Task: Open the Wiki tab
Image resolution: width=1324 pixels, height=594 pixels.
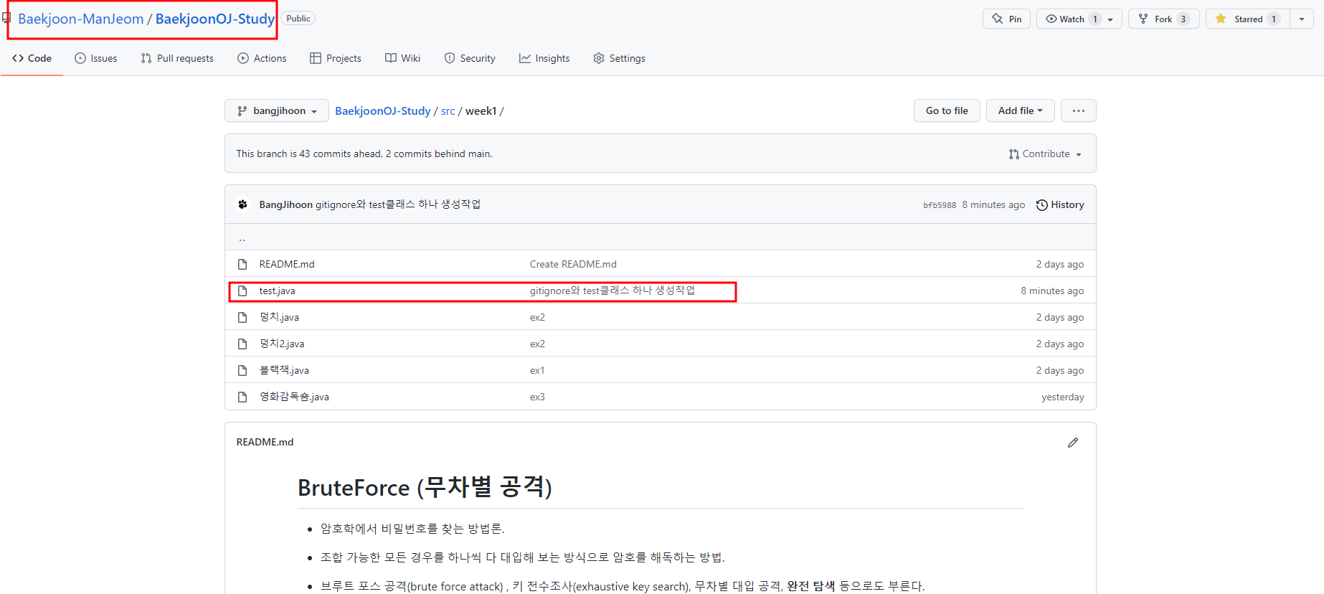Action: (x=402, y=58)
